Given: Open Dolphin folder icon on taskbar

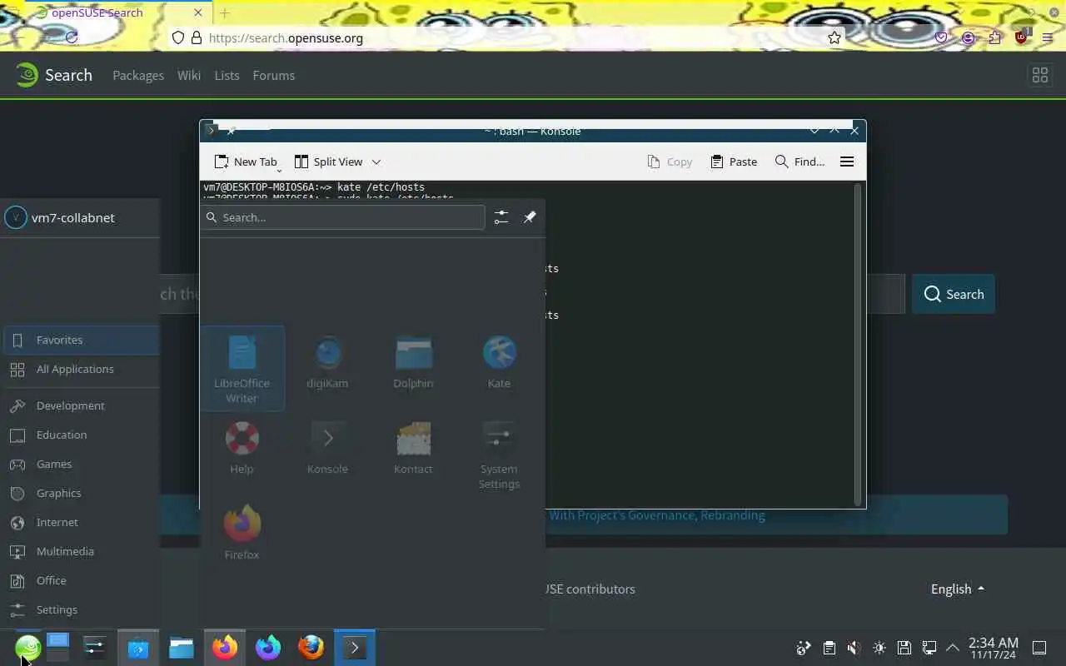Looking at the screenshot, I should pyautogui.click(x=182, y=648).
